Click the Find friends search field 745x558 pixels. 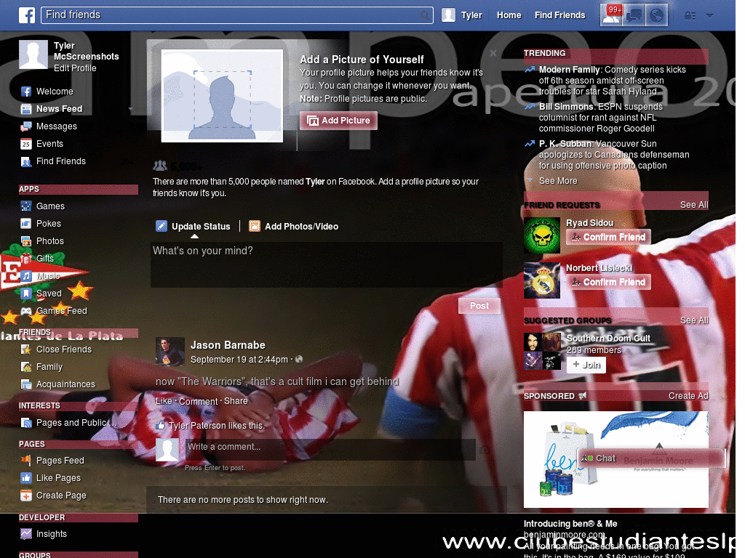click(236, 15)
